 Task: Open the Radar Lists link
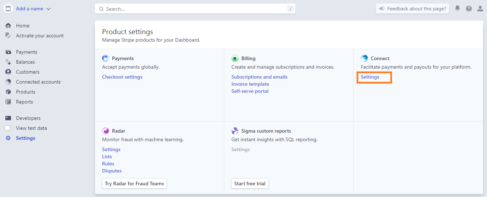tap(107, 156)
